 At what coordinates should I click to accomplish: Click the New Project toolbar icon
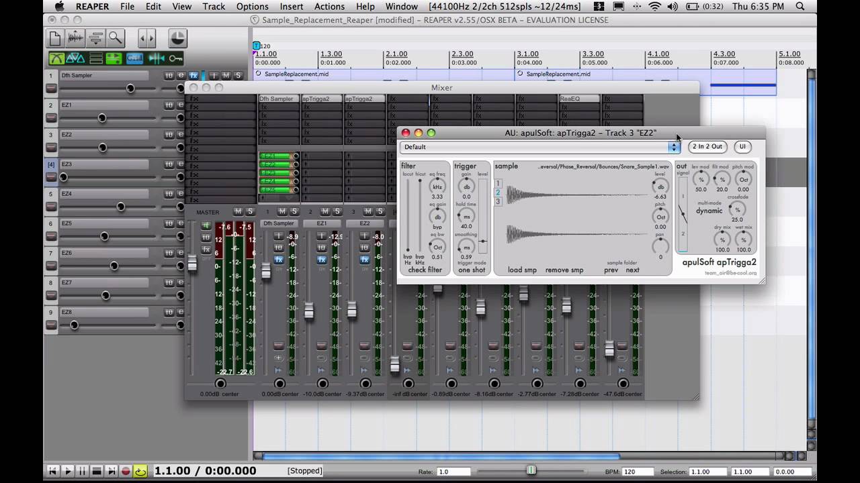pos(55,38)
